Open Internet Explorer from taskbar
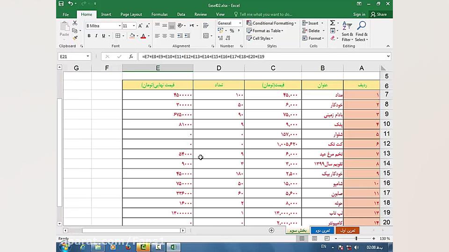The height and width of the screenshot is (252, 449). [x=82, y=247]
